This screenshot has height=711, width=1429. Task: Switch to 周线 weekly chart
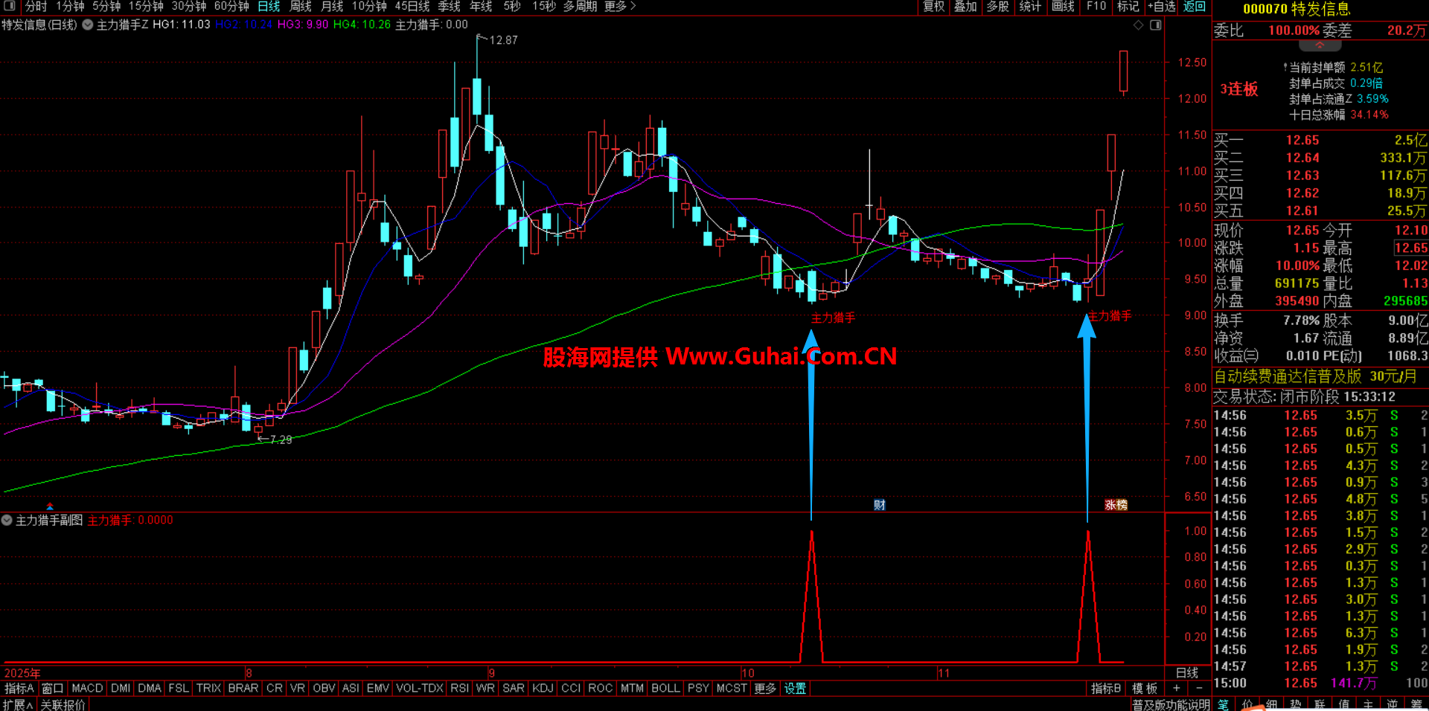pyautogui.click(x=301, y=6)
